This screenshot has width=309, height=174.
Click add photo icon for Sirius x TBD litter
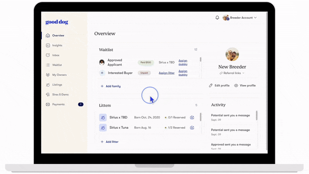(x=192, y=117)
